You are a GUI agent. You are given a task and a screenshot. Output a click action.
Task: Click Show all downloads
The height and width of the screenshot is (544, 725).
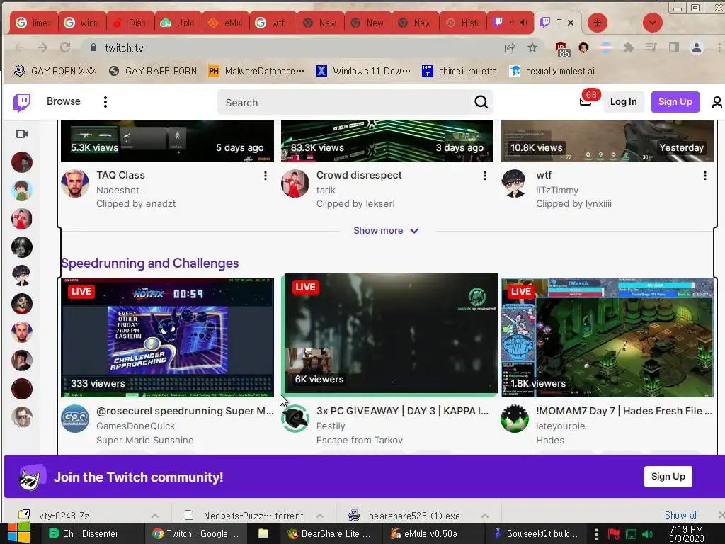pos(681,515)
